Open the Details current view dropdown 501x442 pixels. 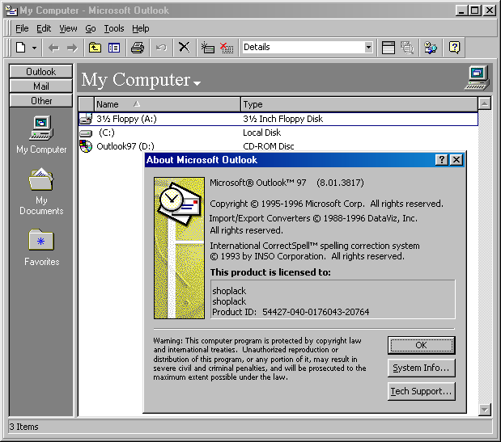(369, 48)
